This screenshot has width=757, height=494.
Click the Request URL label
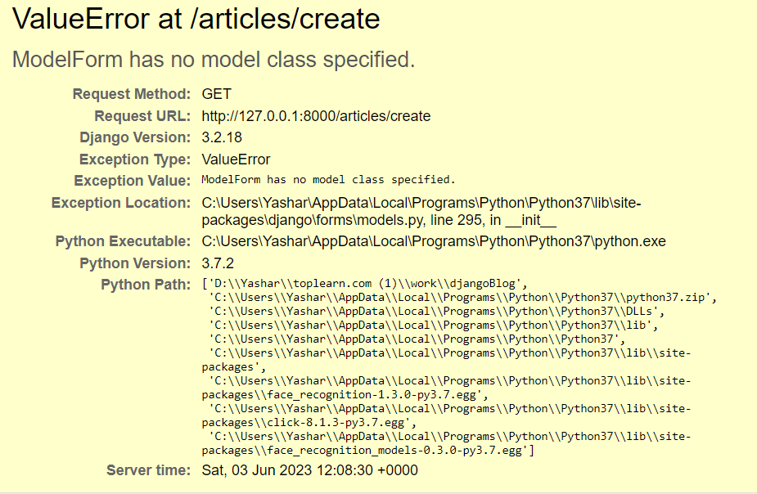pyautogui.click(x=142, y=116)
